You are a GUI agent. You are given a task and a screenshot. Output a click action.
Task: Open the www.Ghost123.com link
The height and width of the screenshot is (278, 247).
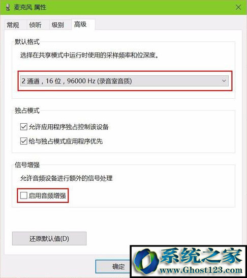coord(201,270)
